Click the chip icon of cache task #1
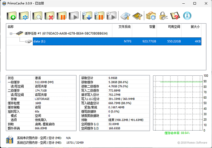 [20, 33]
